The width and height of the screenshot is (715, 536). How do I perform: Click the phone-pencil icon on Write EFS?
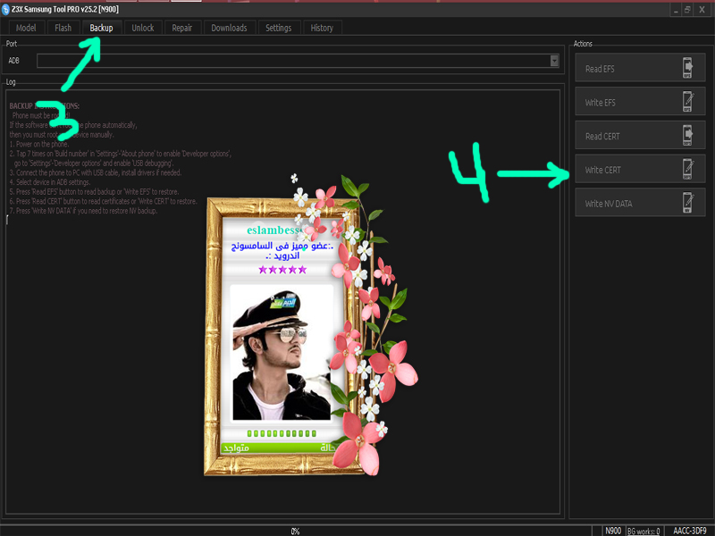(687, 101)
